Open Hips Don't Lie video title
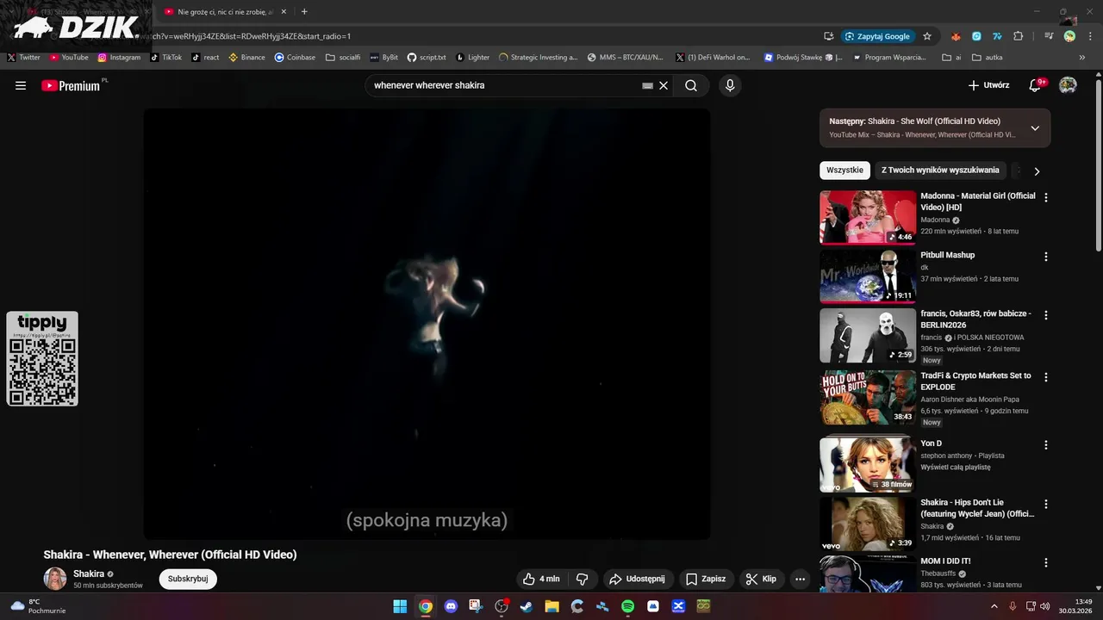Viewport: 1103px width, 620px height. [977, 508]
